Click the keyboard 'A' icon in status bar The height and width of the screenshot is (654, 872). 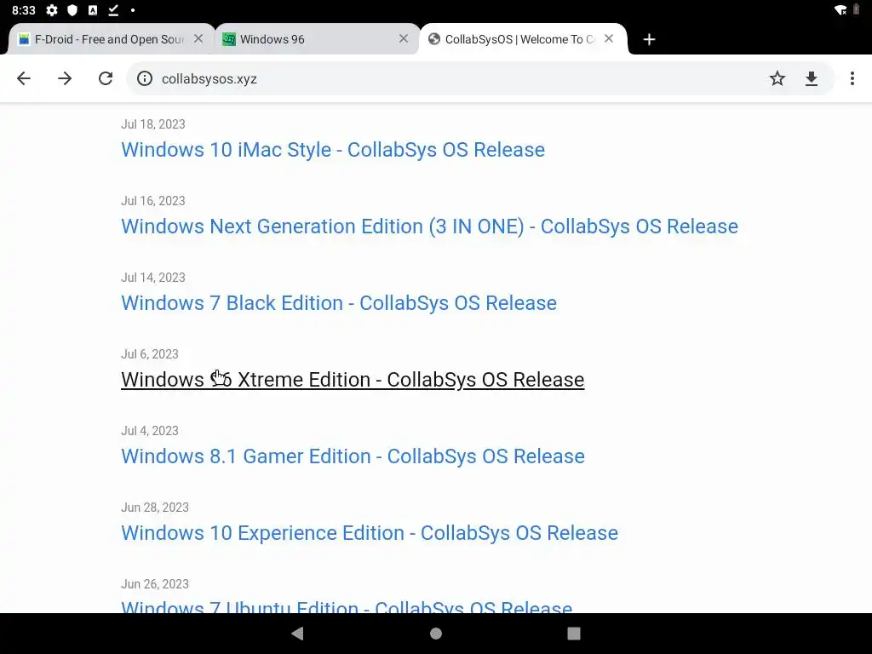coord(93,10)
